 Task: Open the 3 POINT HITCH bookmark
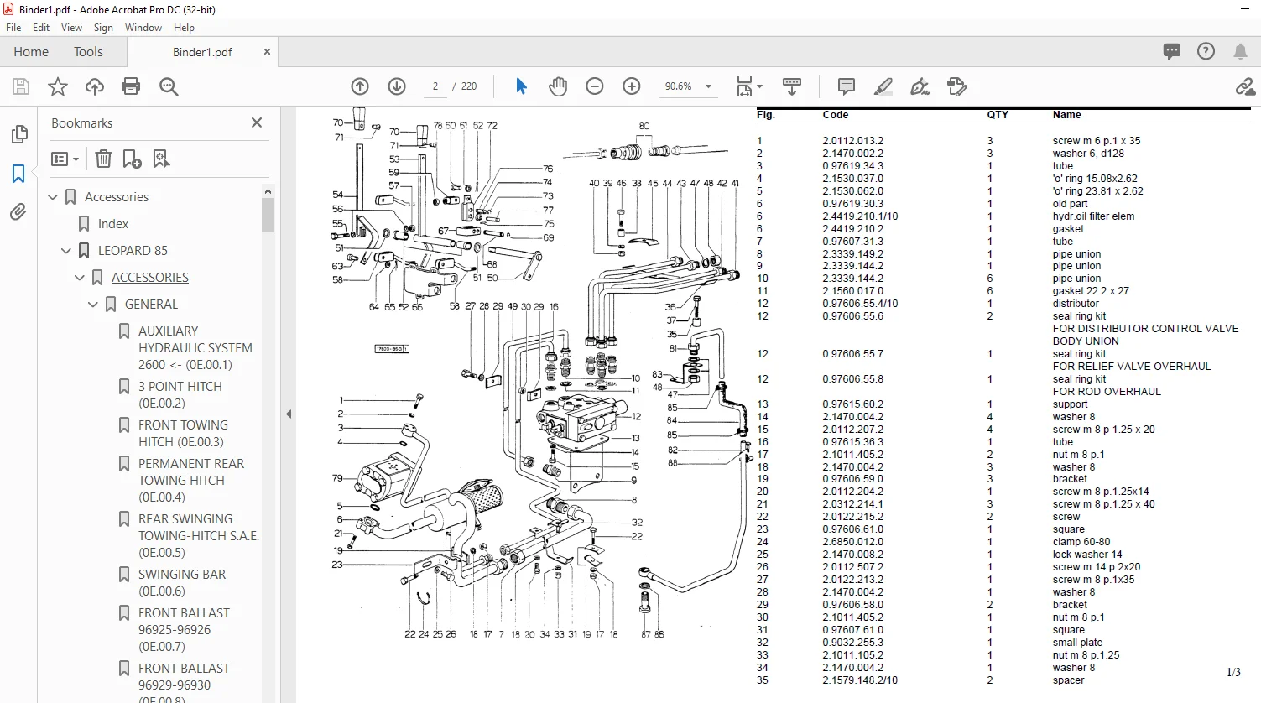coord(180,395)
